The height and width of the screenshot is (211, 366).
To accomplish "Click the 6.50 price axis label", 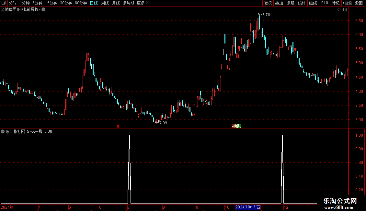I will pyautogui.click(x=359, y=20).
